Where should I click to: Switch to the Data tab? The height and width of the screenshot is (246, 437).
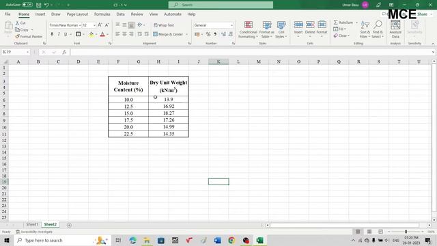click(x=120, y=14)
